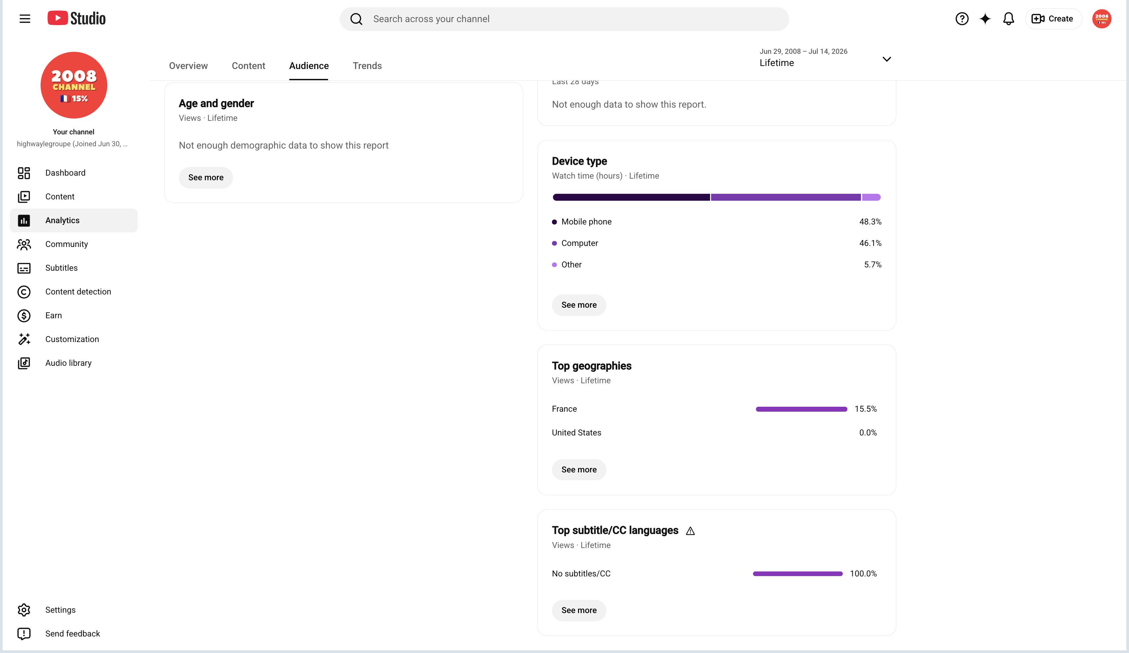Open Customization in the sidebar
This screenshot has width=1129, height=653.
[x=74, y=339]
